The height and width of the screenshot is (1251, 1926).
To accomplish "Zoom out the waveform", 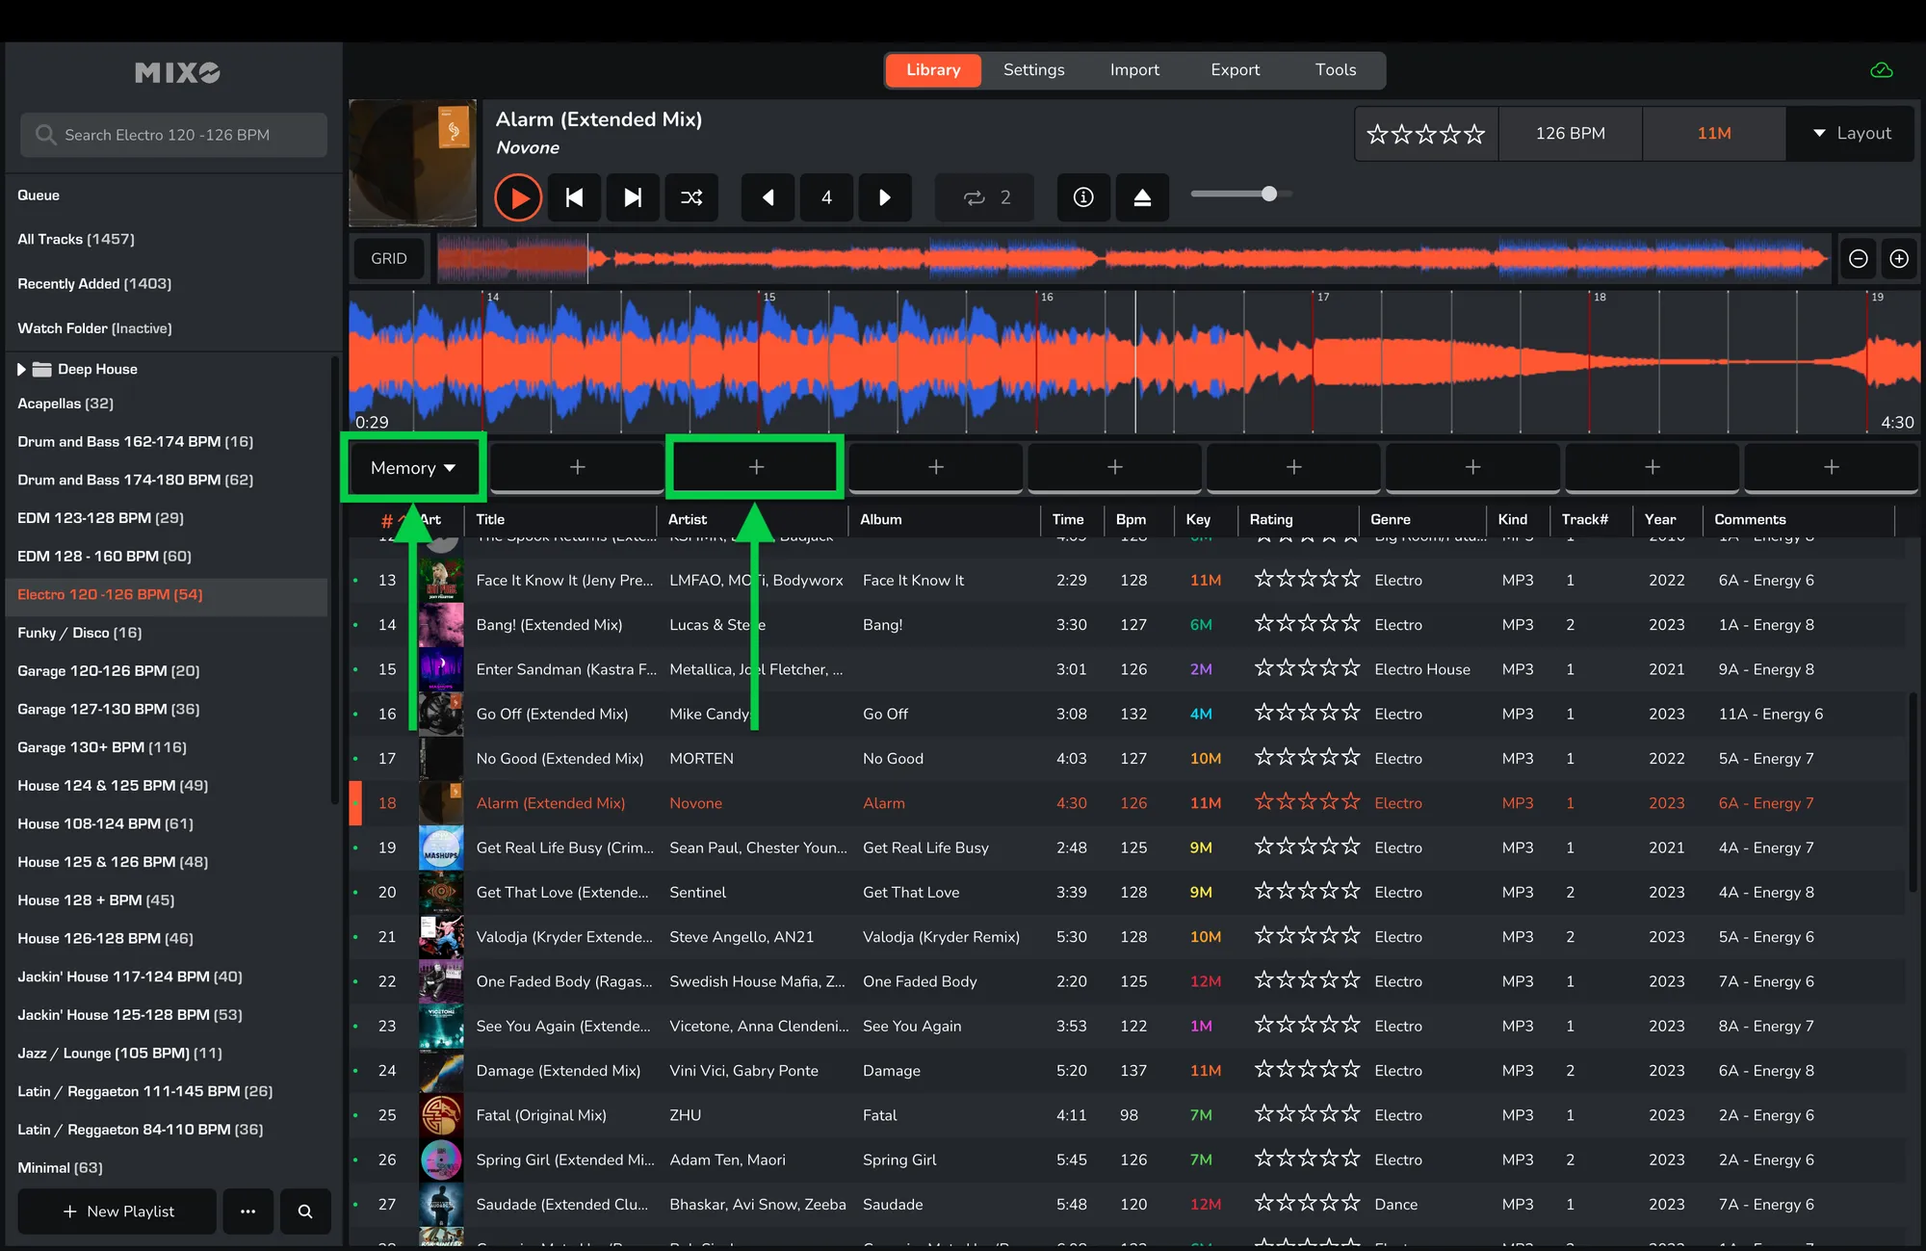I will pyautogui.click(x=1859, y=258).
